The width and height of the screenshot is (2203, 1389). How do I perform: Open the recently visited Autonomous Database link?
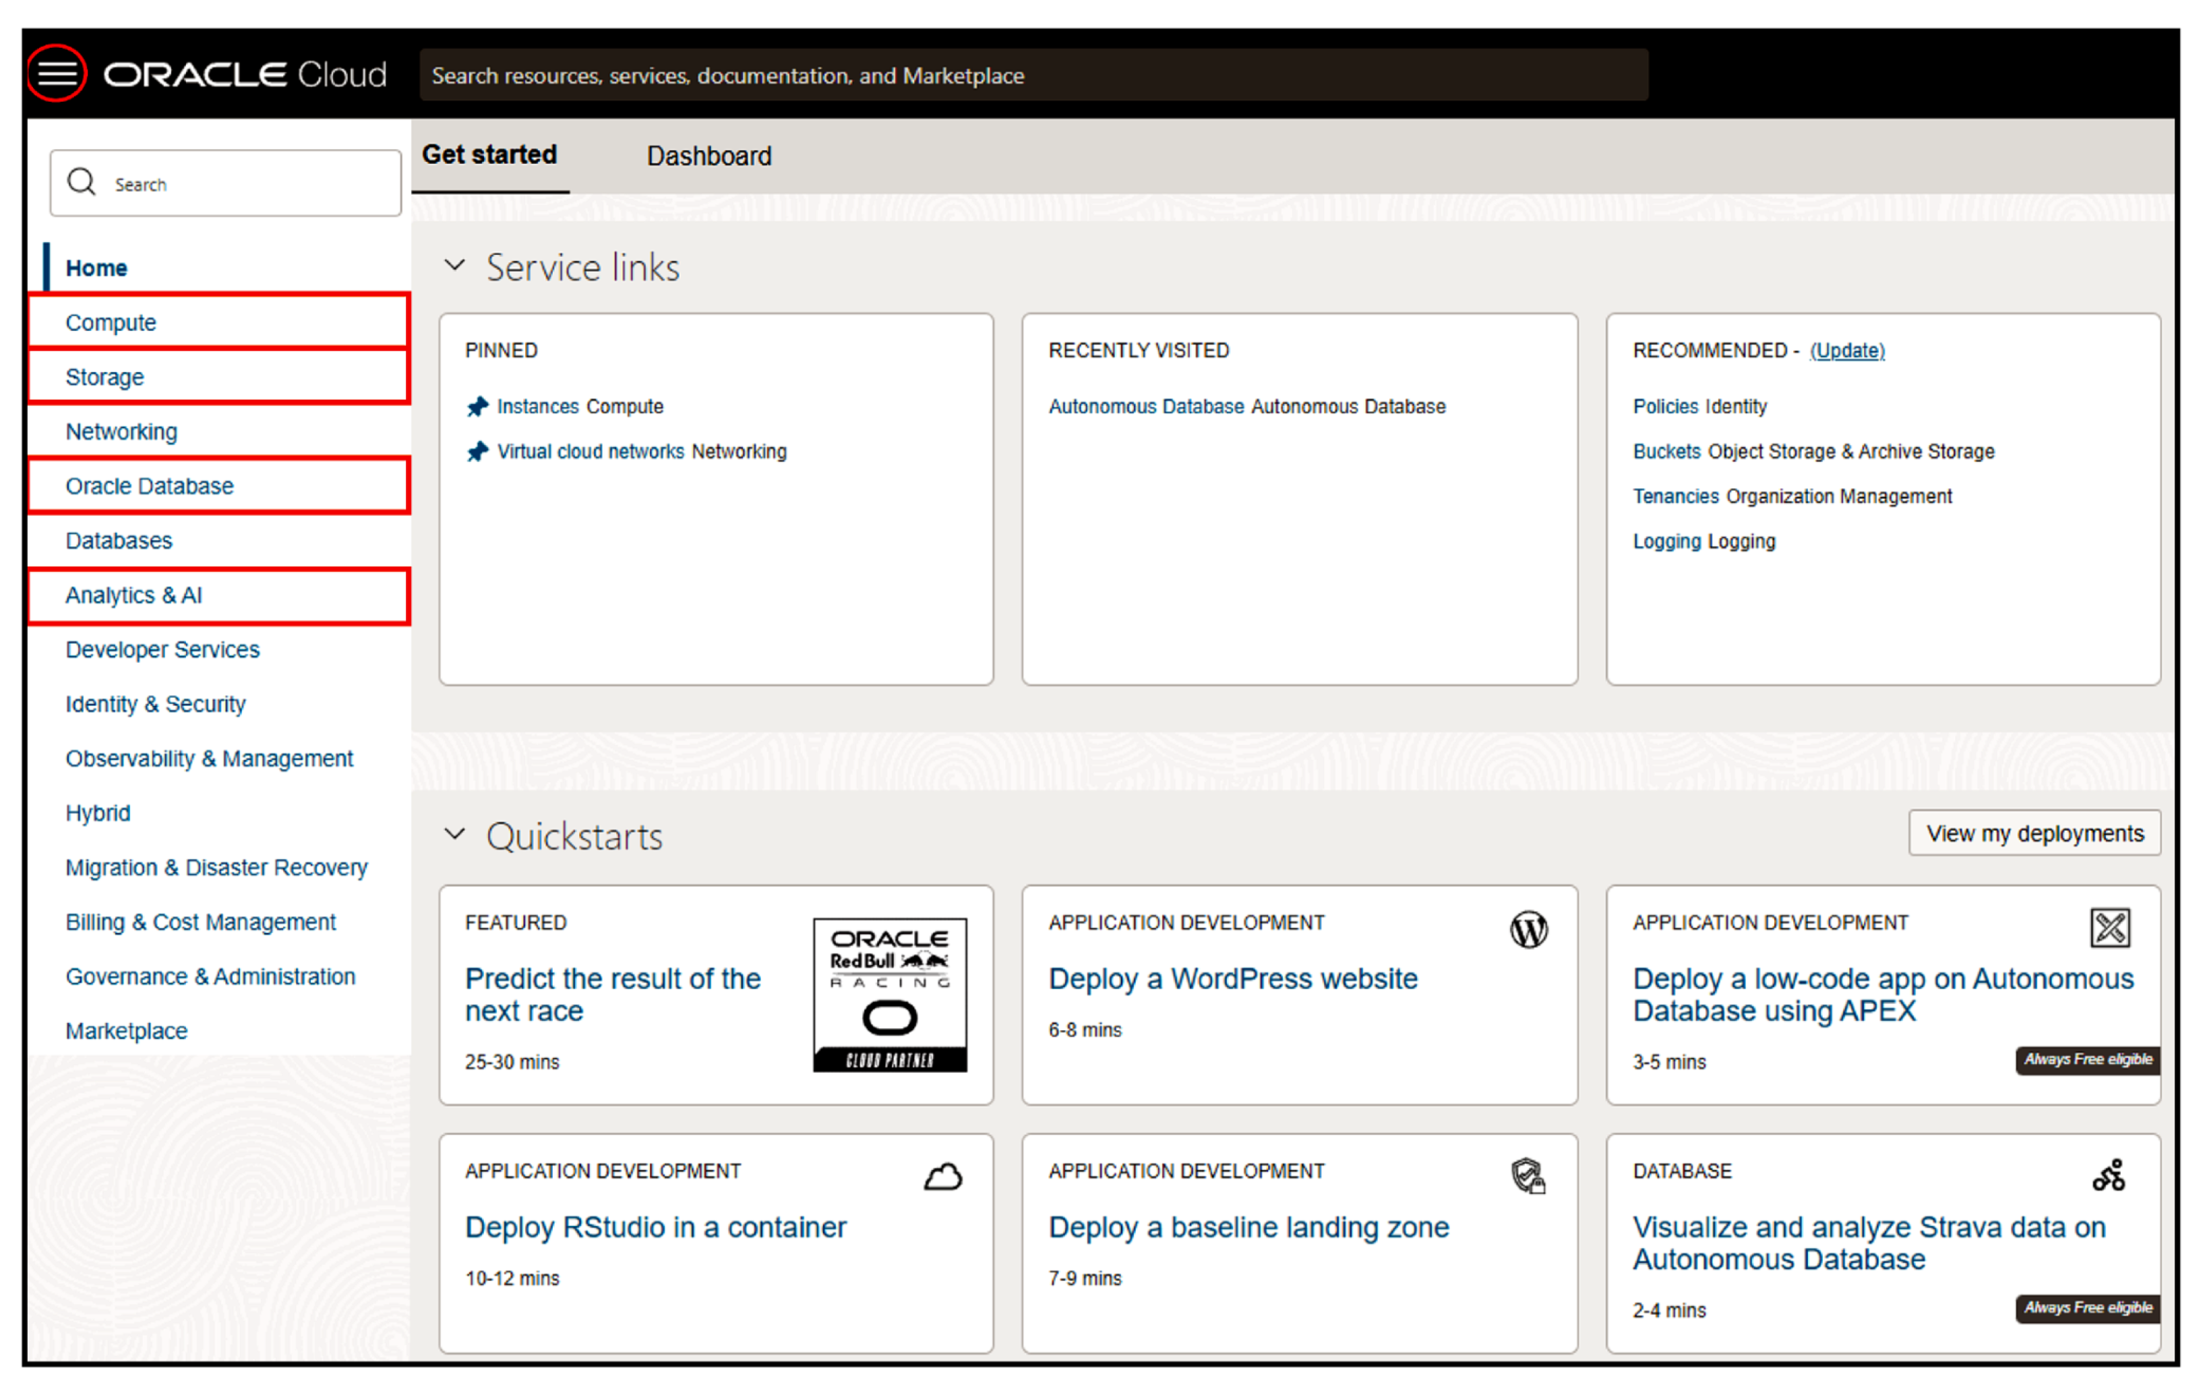(1146, 407)
